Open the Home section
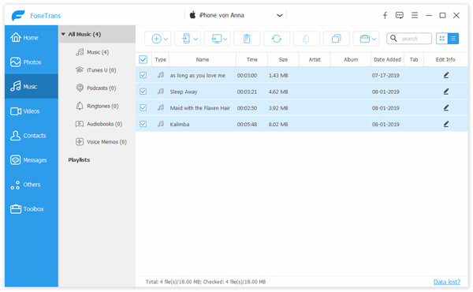Viewport: 473px width, 292px height. click(32, 37)
